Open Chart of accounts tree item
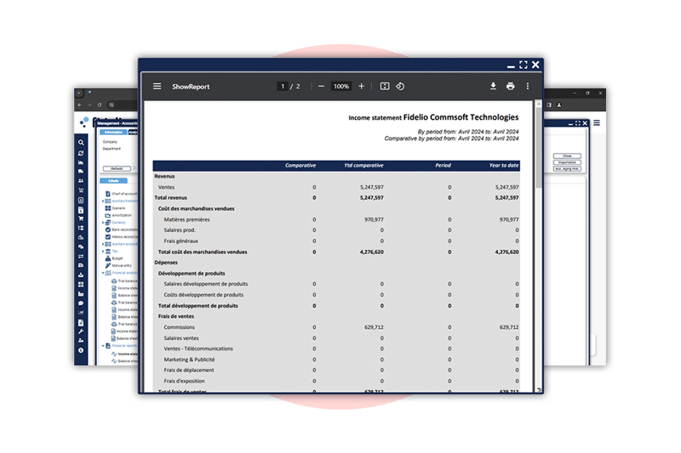Screen dimensions: 681x453 (122, 194)
